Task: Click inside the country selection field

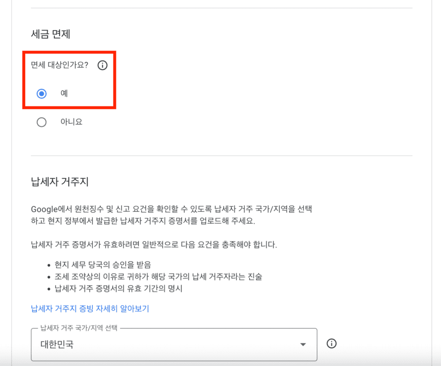Action: click(x=154, y=344)
